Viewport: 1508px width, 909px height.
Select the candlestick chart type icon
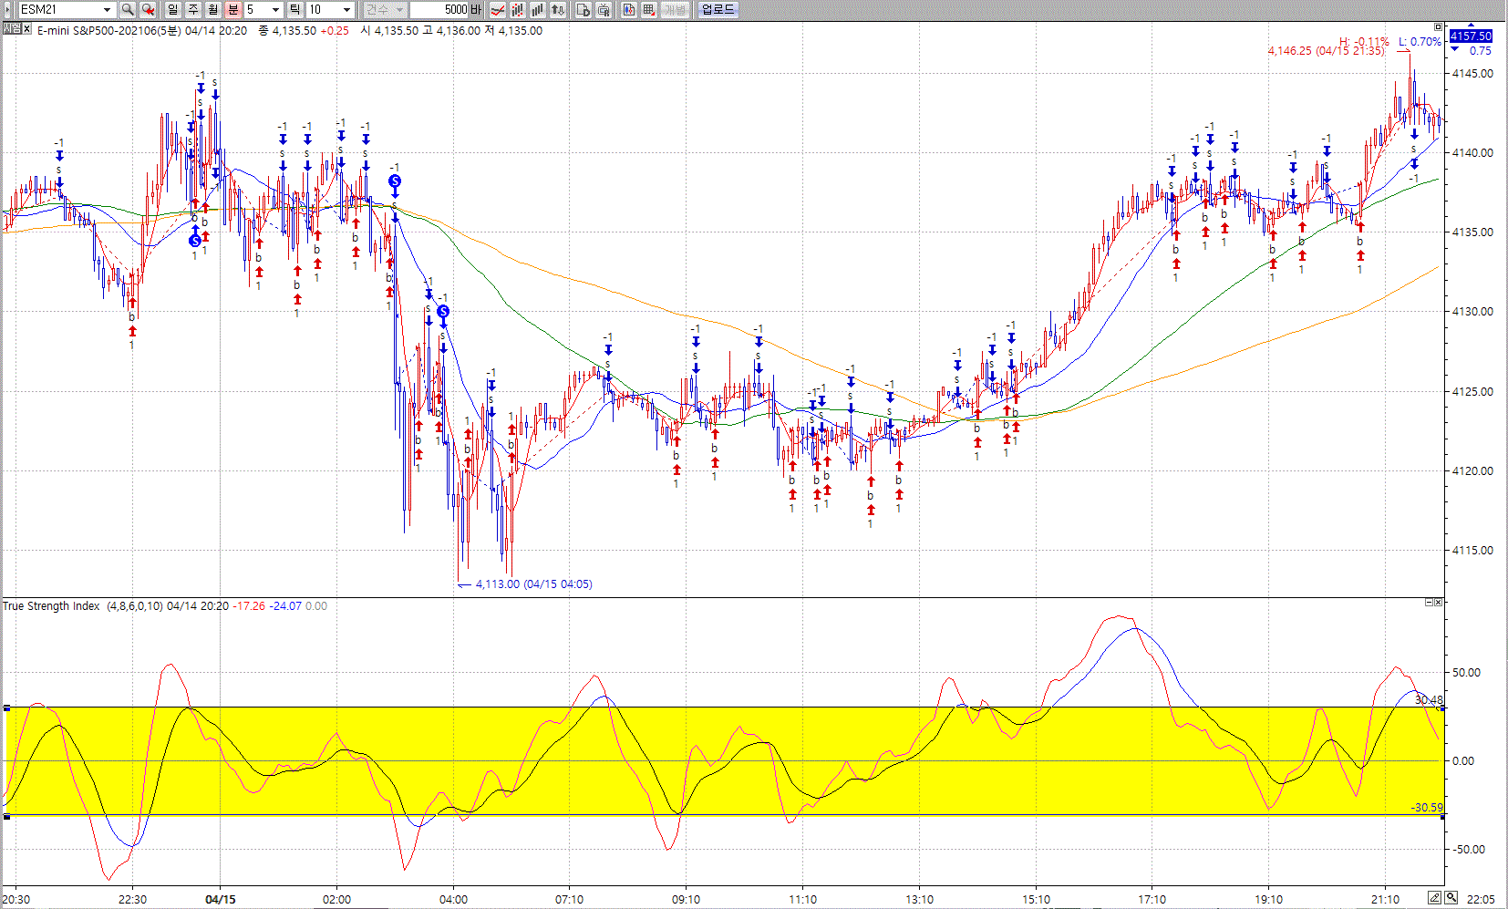click(x=518, y=9)
